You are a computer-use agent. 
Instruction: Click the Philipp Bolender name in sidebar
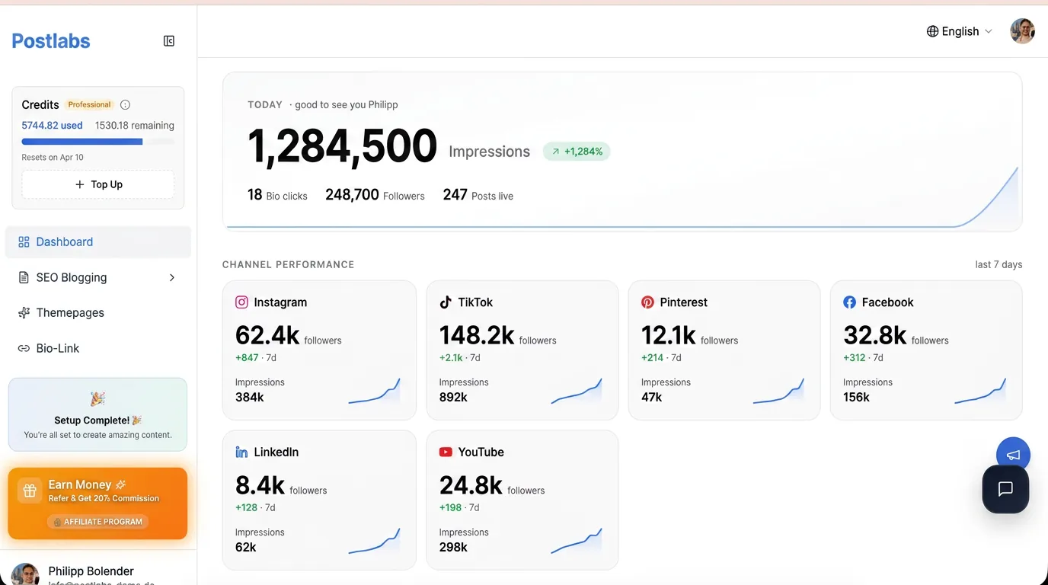coord(91,571)
